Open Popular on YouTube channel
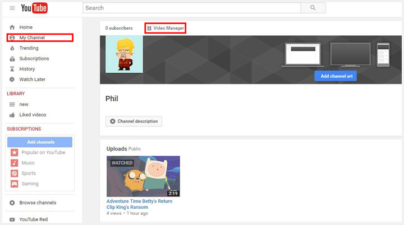Image resolution: width=404 pixels, height=225 pixels. [x=43, y=152]
